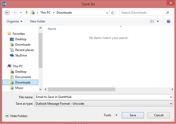The height and width of the screenshot is (124, 176).
Task: Open SkyDrive in the sidebar
Action: [x=21, y=55]
